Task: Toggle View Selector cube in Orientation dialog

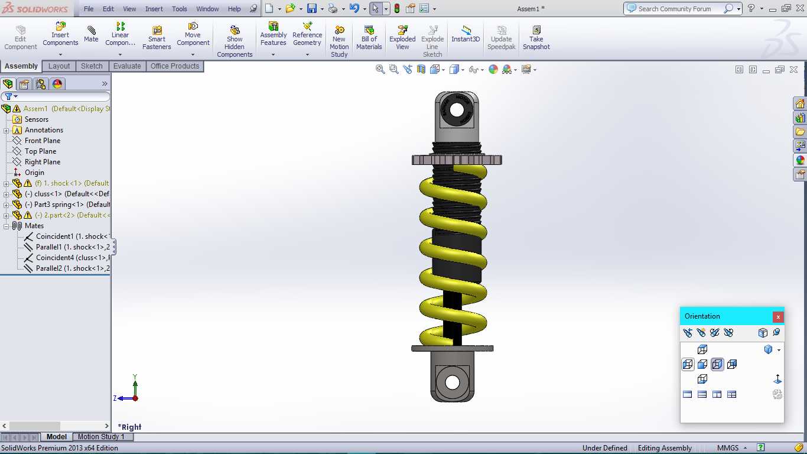Action: point(763,333)
